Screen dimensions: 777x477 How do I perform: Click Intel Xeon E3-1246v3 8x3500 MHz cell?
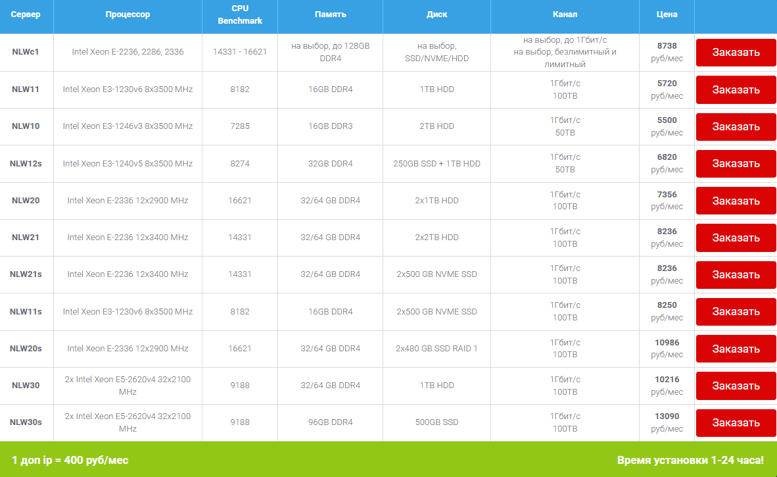[128, 126]
